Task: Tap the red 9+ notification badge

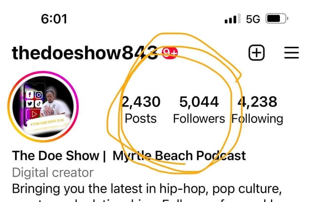Action: click(x=170, y=53)
